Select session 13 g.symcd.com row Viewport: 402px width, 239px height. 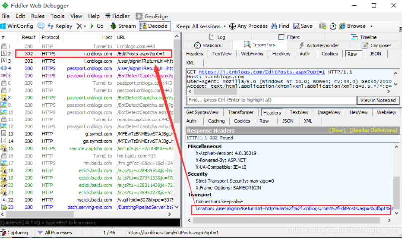click(87, 134)
